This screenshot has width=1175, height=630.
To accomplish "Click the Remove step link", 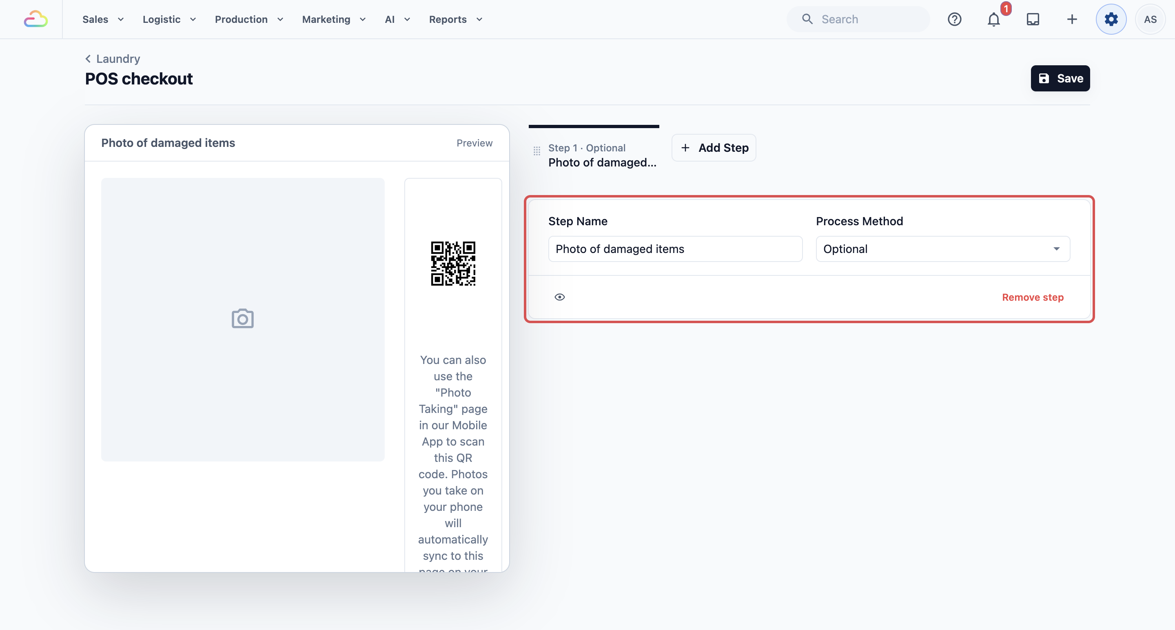I will 1033,297.
